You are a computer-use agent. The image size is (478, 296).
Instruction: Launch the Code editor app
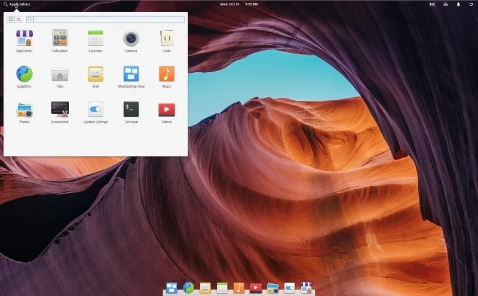(167, 39)
